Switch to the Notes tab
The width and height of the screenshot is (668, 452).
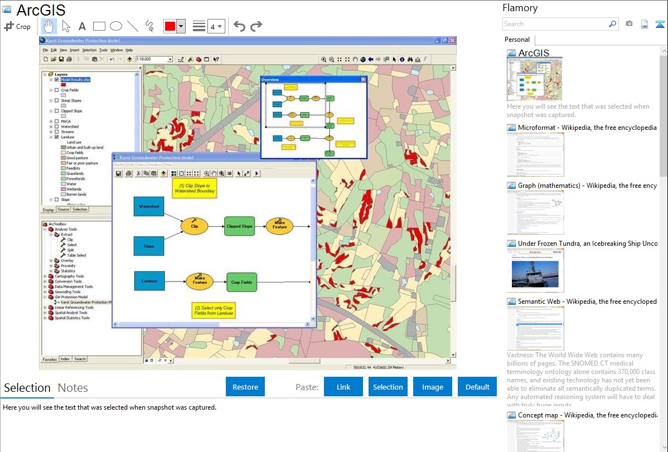pos(73,388)
